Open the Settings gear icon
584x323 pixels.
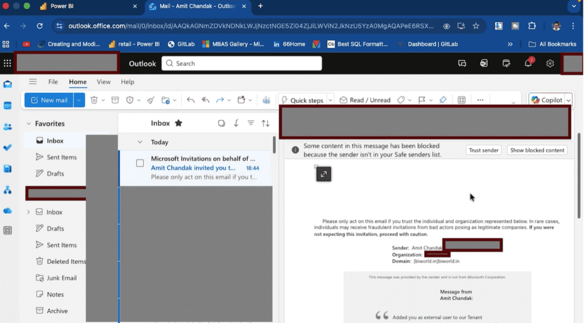point(550,63)
